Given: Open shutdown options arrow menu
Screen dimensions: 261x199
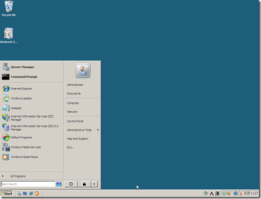Looking at the screenshot, I should pyautogui.click(x=94, y=184).
